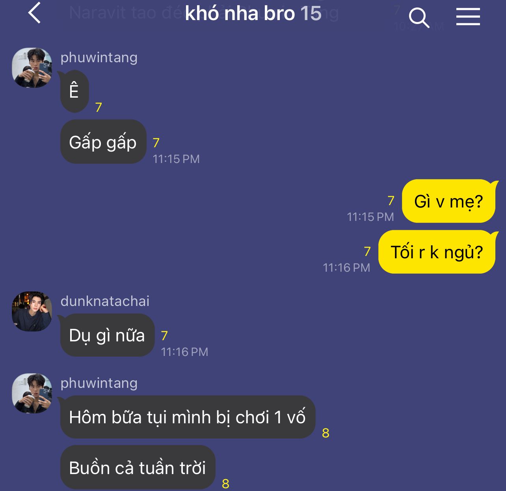This screenshot has width=506, height=491.
Task: Tap the yellow 'Gì v mẹ?' bubble
Action: point(448,201)
